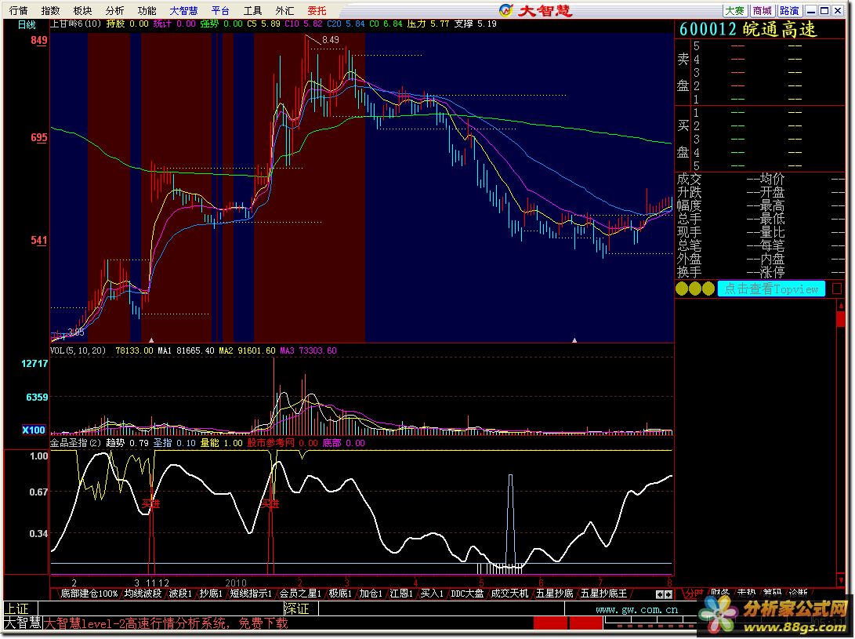The height and width of the screenshot is (639, 855).
Task: Open the 功能 menu
Action: pos(147,10)
